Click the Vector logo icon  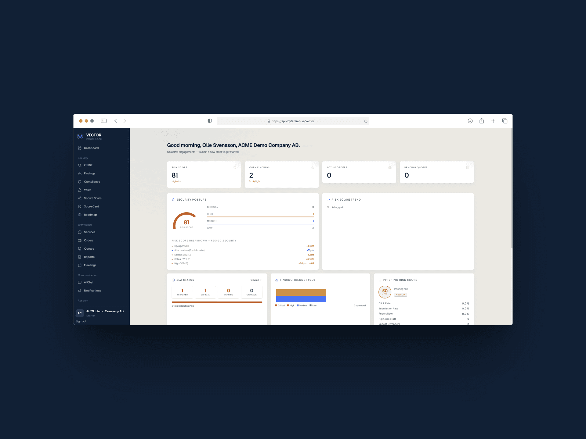80,136
